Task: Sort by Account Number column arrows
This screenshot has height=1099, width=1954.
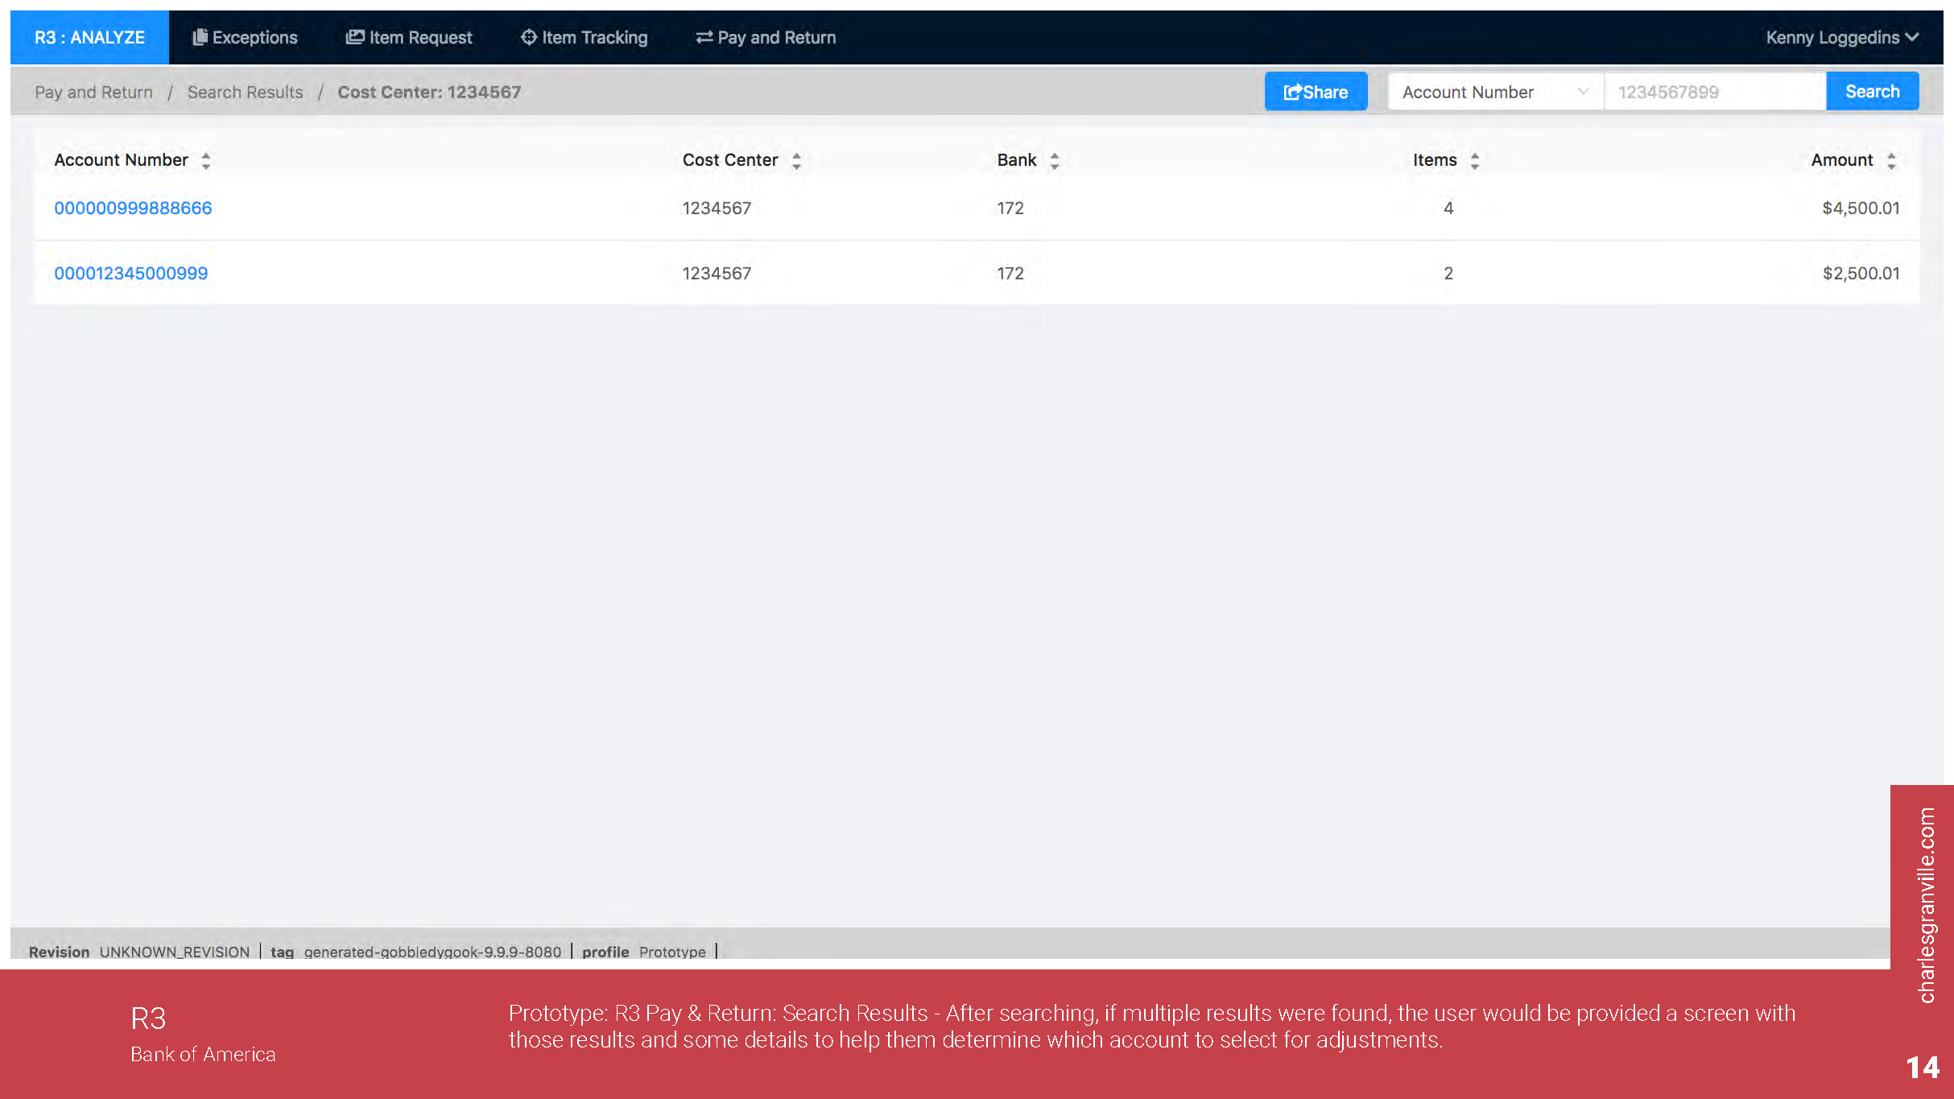Action: (206, 160)
